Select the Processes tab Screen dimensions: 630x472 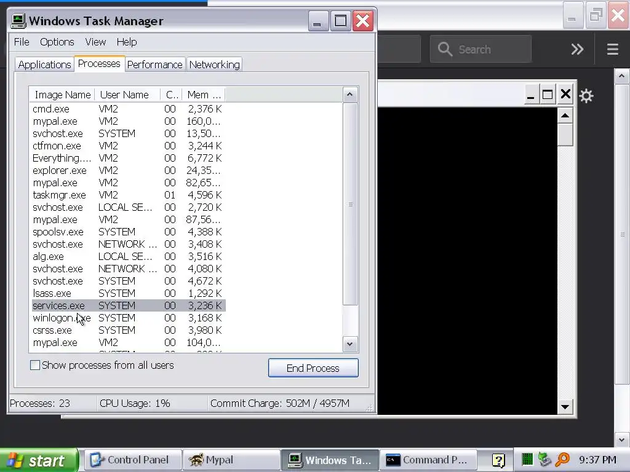coord(99,64)
